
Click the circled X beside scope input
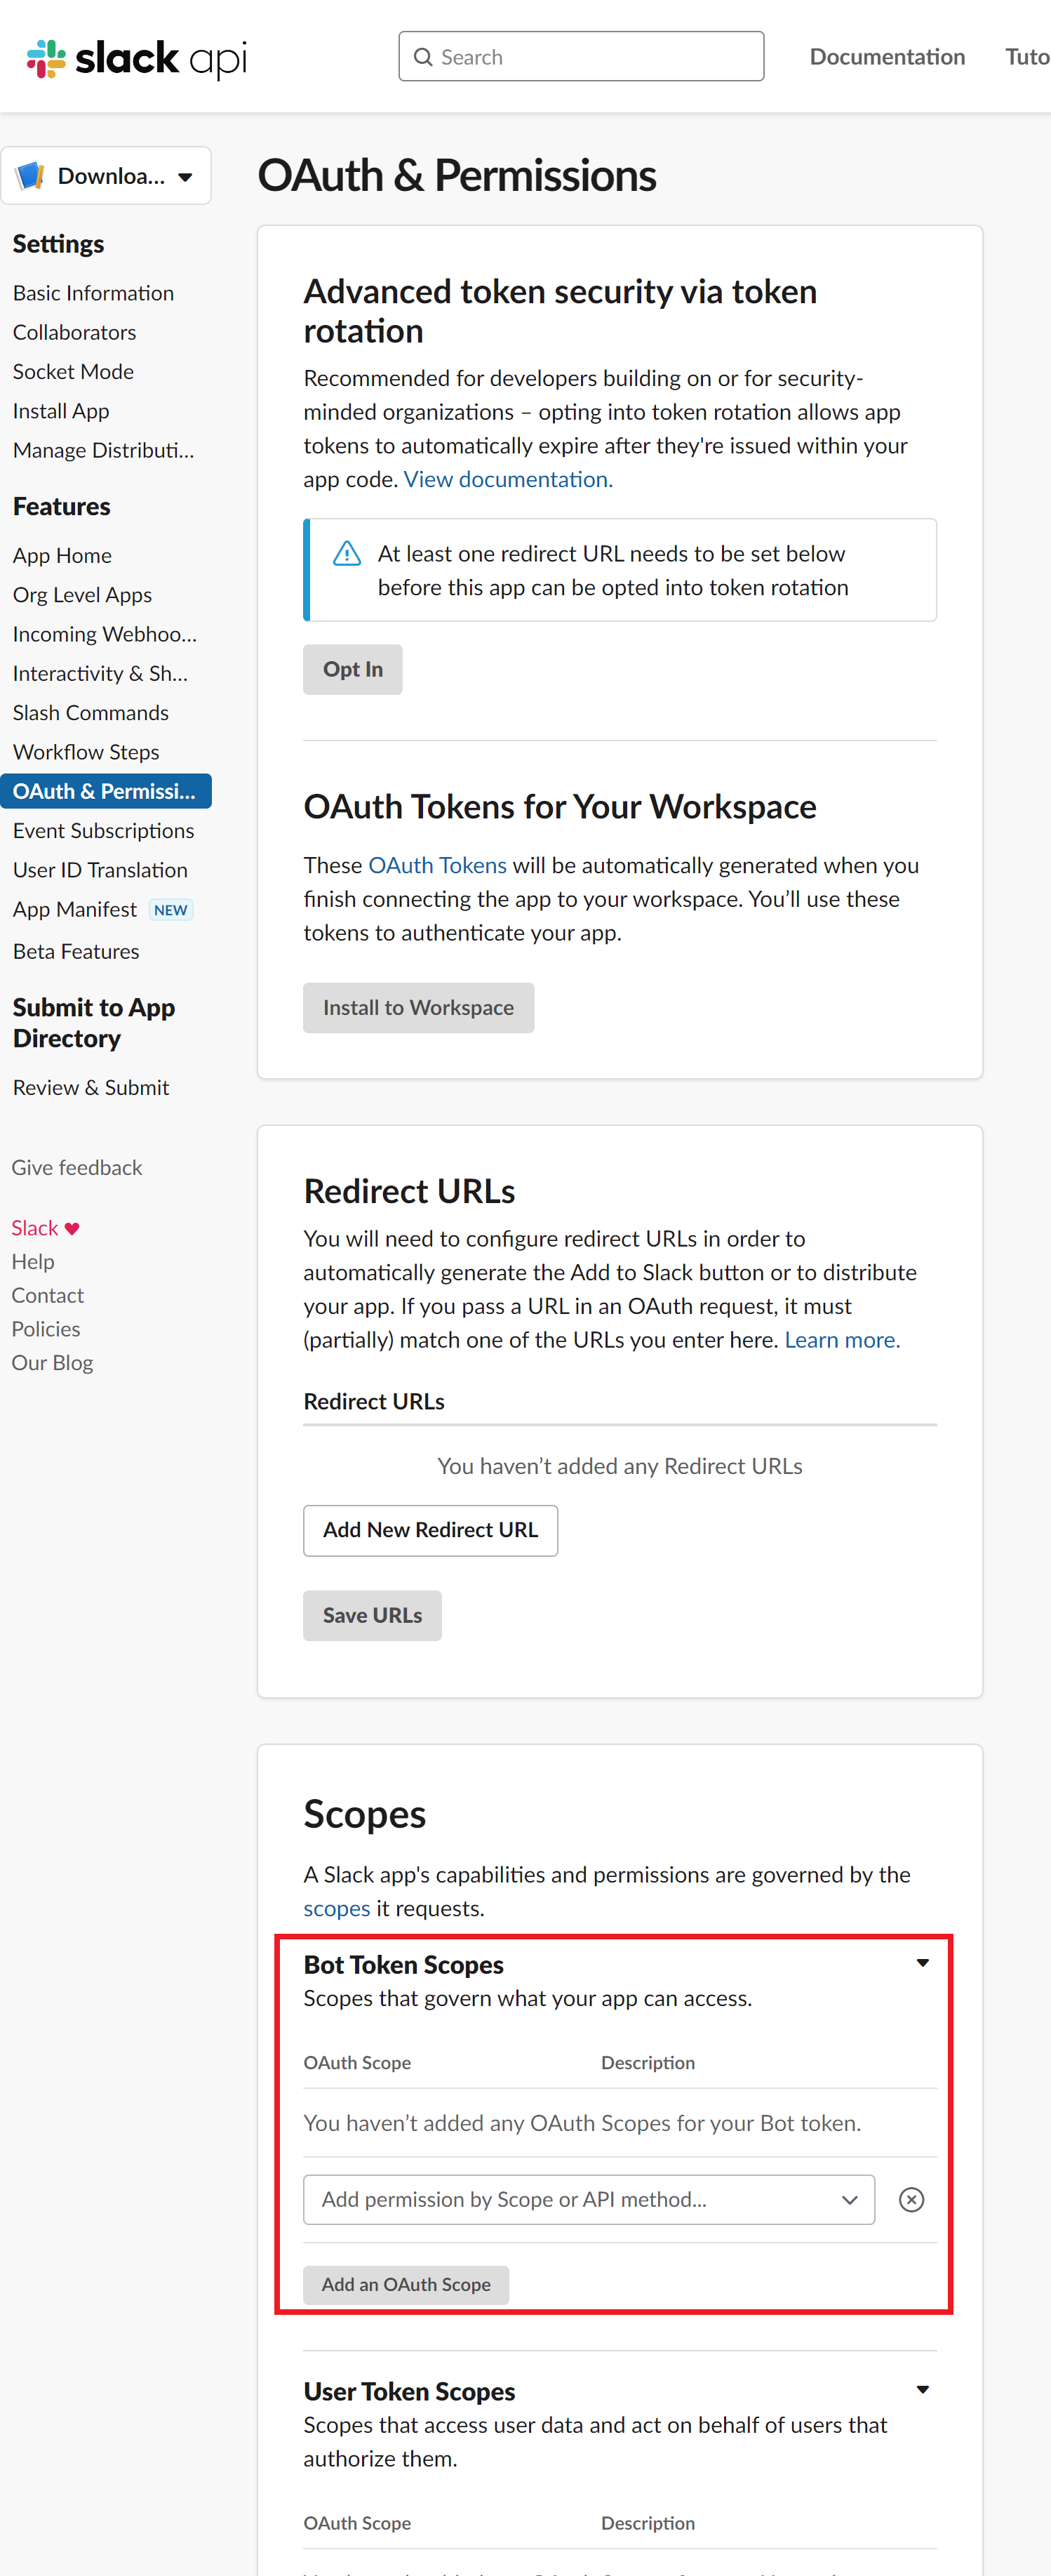[x=911, y=2199]
